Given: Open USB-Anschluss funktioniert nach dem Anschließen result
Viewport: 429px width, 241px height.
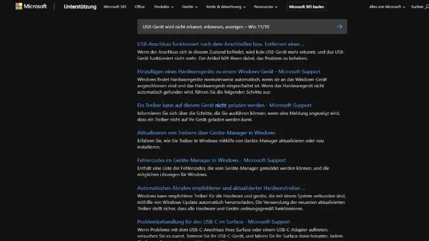Looking at the screenshot, I should [221, 44].
